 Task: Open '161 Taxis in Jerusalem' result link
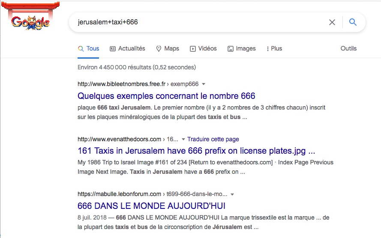point(196,151)
